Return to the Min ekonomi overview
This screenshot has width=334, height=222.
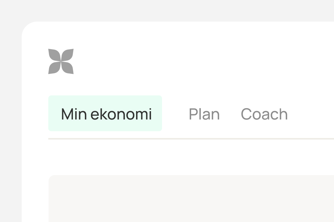(x=105, y=114)
